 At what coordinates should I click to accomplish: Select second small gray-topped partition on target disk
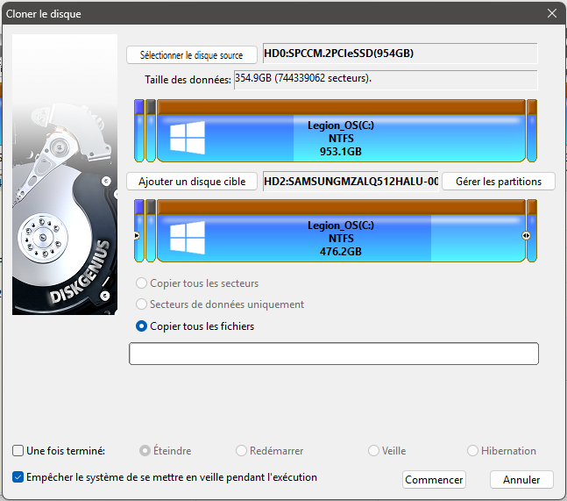coord(151,231)
